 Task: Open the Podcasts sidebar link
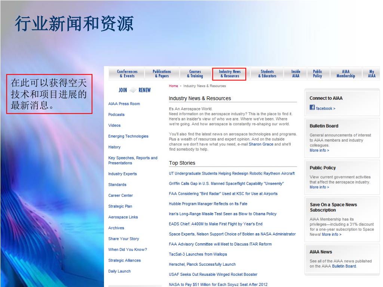pyautogui.click(x=116, y=114)
